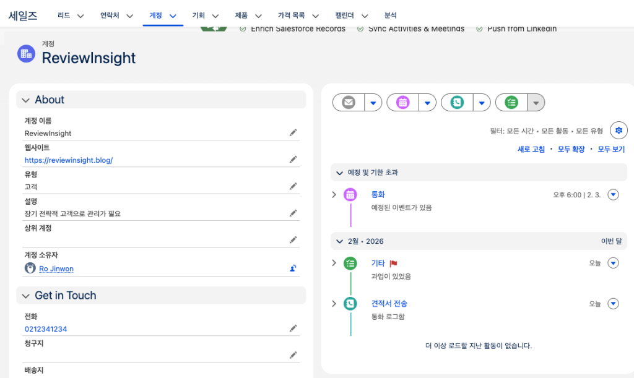
Task: Click the email activity icon button
Action: (349, 103)
